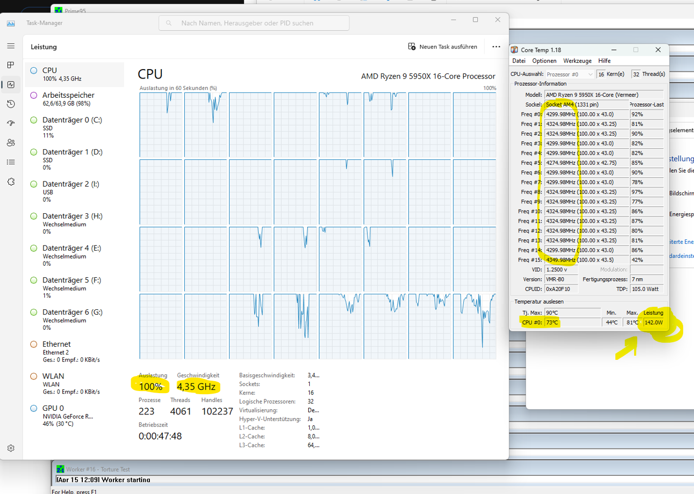Click the Worker #16 window's Prime95 icon
The image size is (694, 494).
(x=61, y=469)
